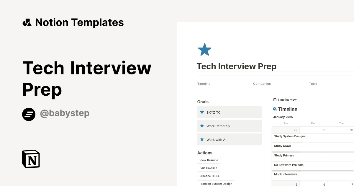Screen dimensions: 354x186
Task: Select the Notion Templates logo icon
Action: click(27, 22)
